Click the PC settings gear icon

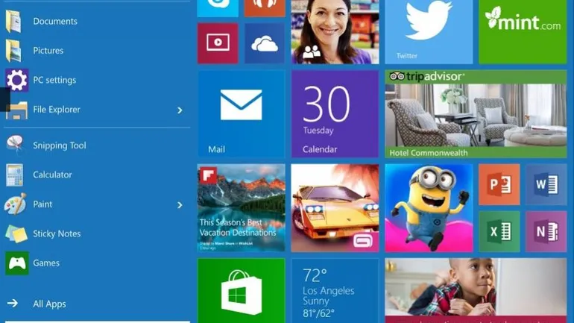[x=16, y=80]
